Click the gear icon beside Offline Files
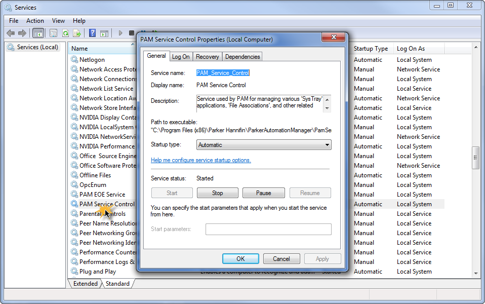The image size is (485, 304). point(74,175)
